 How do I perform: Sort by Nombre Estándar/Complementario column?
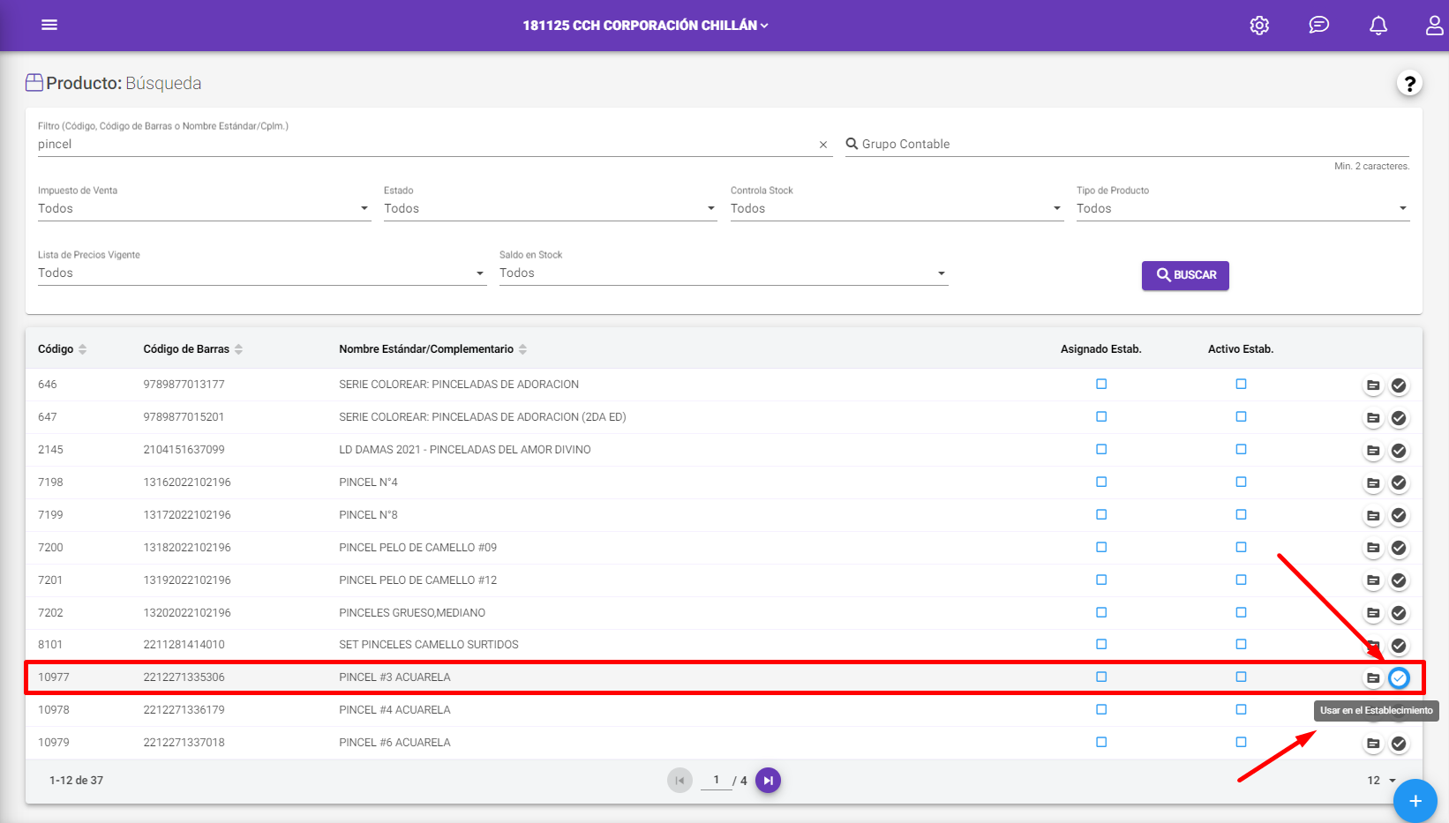point(432,349)
